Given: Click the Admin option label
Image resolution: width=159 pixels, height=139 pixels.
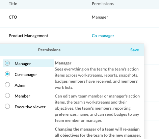Looking at the screenshot, I should pos(21,85).
